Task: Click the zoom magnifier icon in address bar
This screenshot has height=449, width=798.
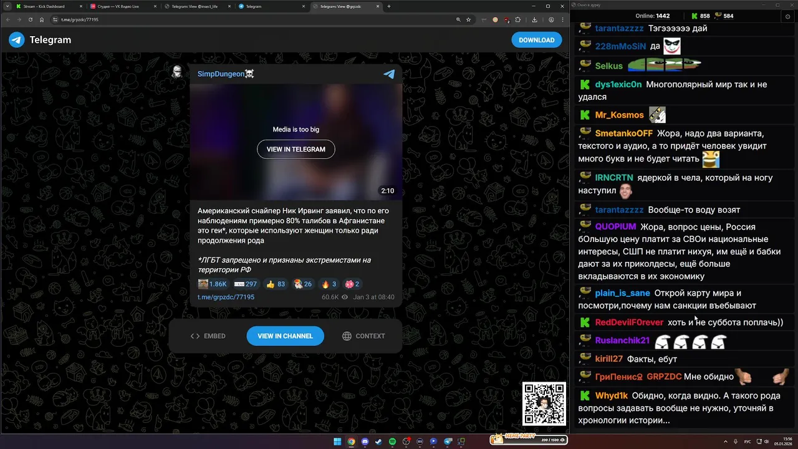Action: coord(458,19)
